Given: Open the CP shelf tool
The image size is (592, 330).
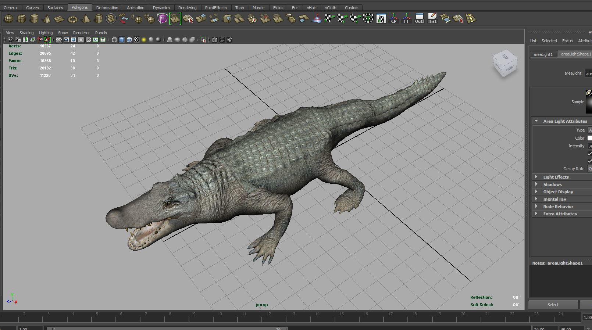Looking at the screenshot, I should 393,18.
